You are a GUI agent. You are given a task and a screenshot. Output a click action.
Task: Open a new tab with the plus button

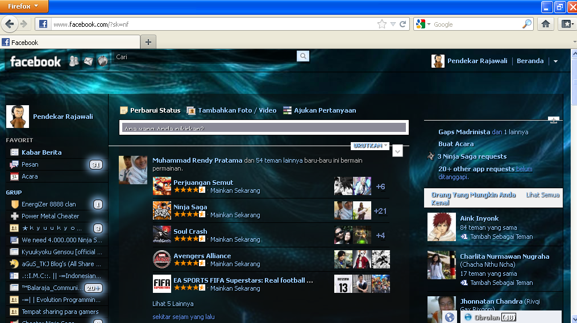(148, 42)
